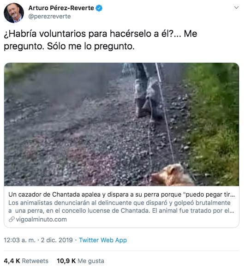
Task: Open the @perezreverte handle link
Action: (x=49, y=17)
